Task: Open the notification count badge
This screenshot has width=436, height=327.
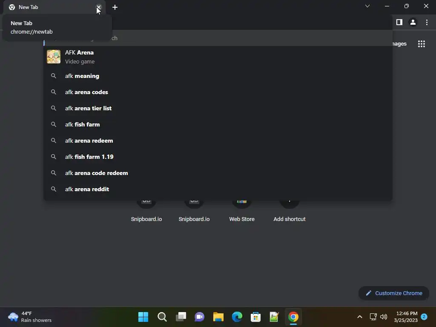Action: tap(424, 316)
